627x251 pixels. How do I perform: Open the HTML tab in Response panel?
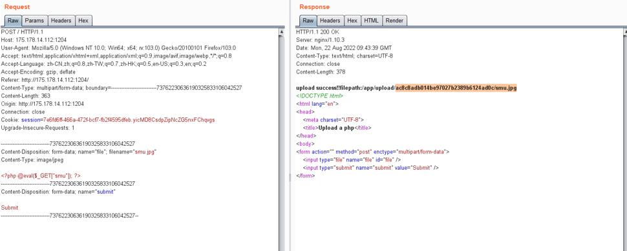click(x=372, y=21)
